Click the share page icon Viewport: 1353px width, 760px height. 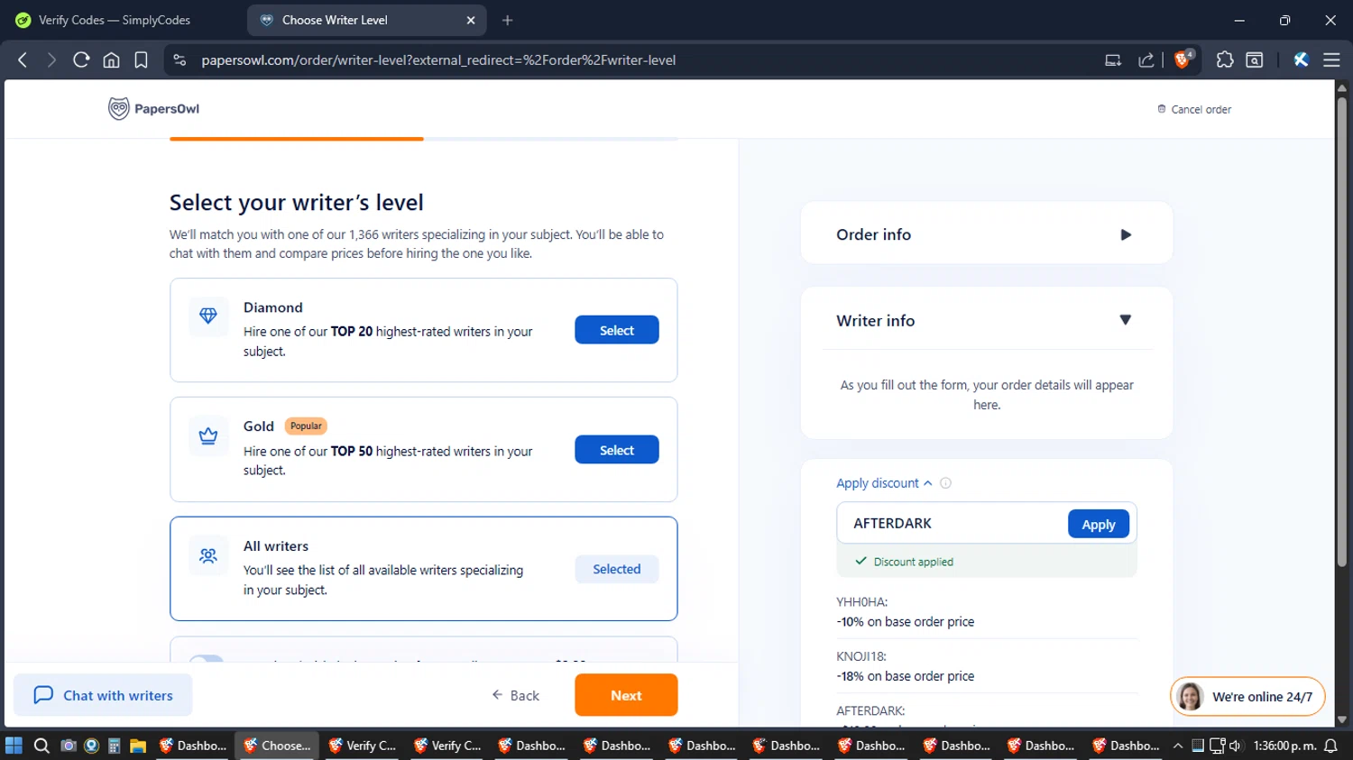(1146, 60)
